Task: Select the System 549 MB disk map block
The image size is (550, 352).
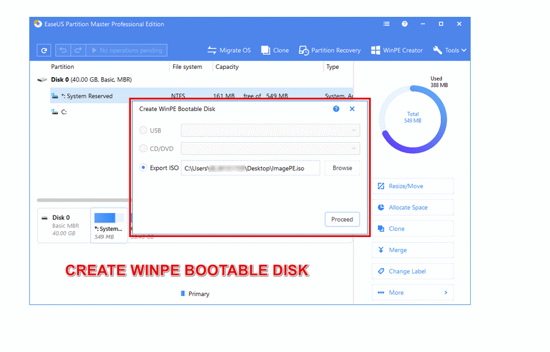Action: point(109,225)
